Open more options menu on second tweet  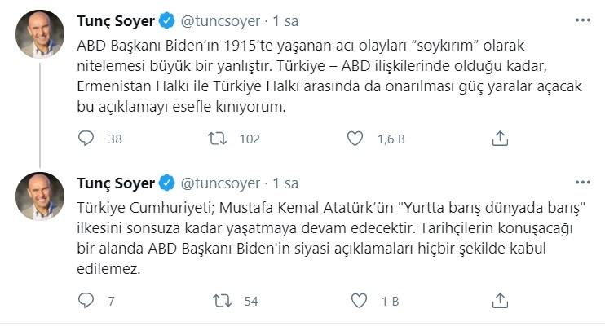(x=583, y=181)
